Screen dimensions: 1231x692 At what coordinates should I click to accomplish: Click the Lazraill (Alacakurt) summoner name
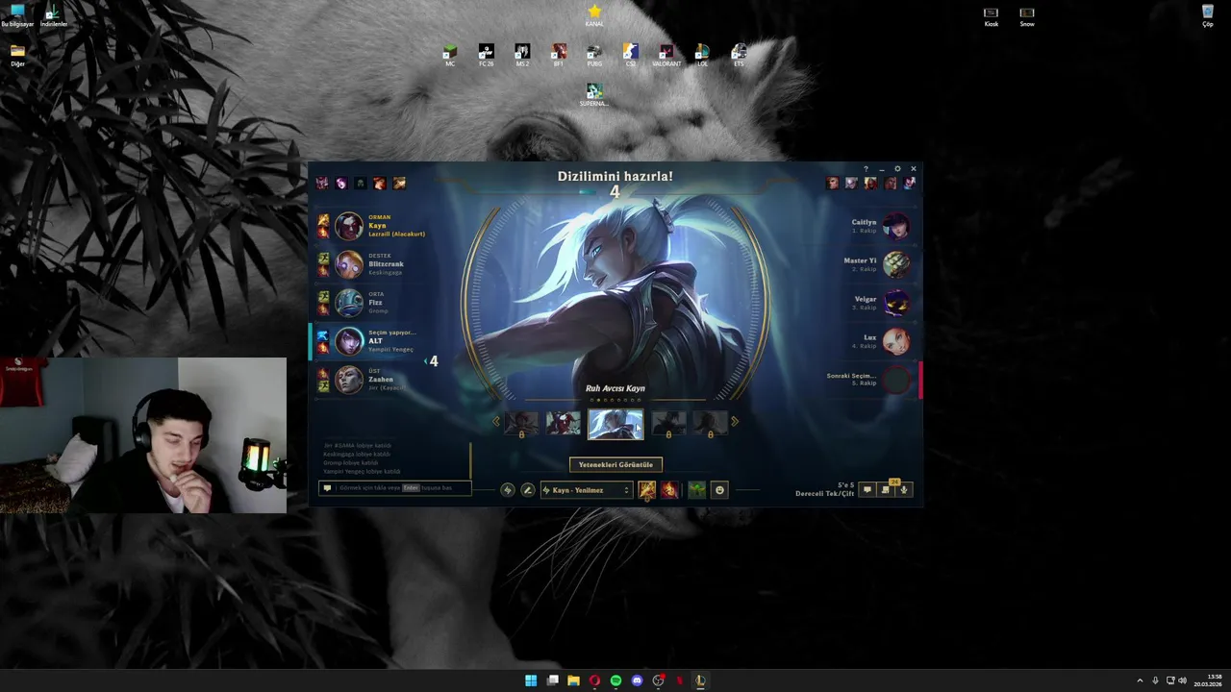[x=396, y=234]
